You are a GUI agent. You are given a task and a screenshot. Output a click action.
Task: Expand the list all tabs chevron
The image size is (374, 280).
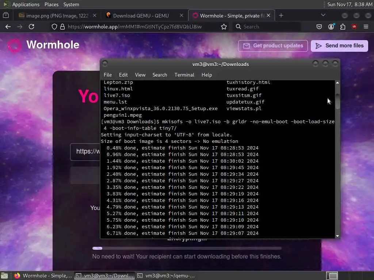pyautogui.click(x=323, y=15)
